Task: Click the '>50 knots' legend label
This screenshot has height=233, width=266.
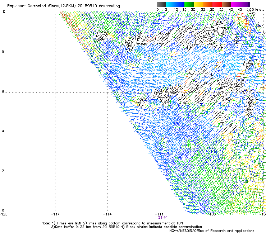Action: [256, 10]
